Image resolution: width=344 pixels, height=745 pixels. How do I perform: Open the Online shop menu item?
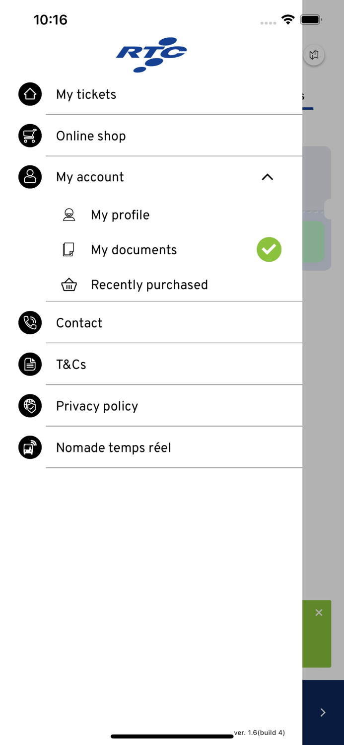pos(91,136)
